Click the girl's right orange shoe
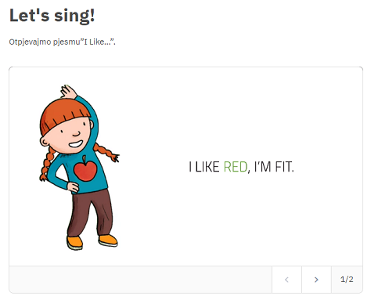Screen dimensions: 378x300 [108, 240]
